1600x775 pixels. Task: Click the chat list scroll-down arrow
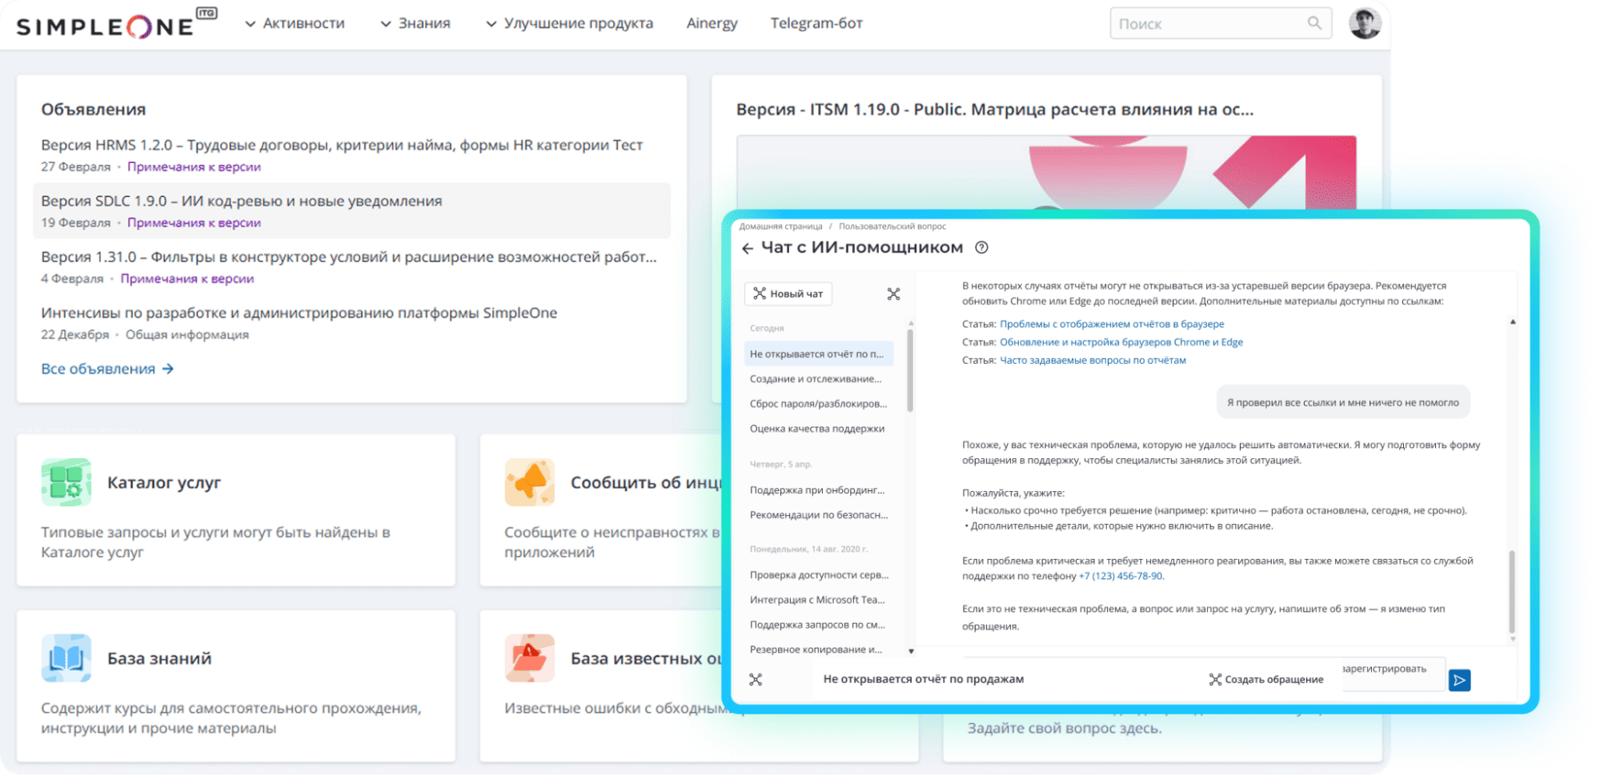tap(911, 651)
